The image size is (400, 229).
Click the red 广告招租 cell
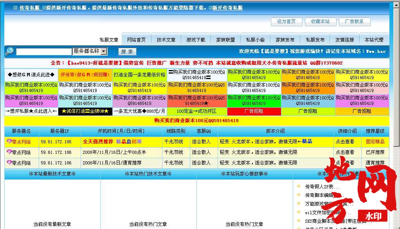coord(254,111)
